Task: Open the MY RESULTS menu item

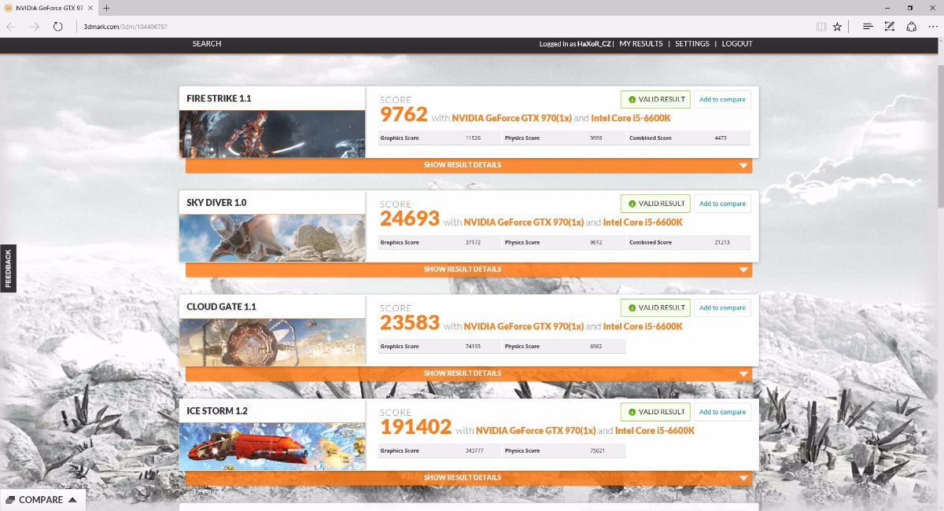Action: tap(640, 44)
